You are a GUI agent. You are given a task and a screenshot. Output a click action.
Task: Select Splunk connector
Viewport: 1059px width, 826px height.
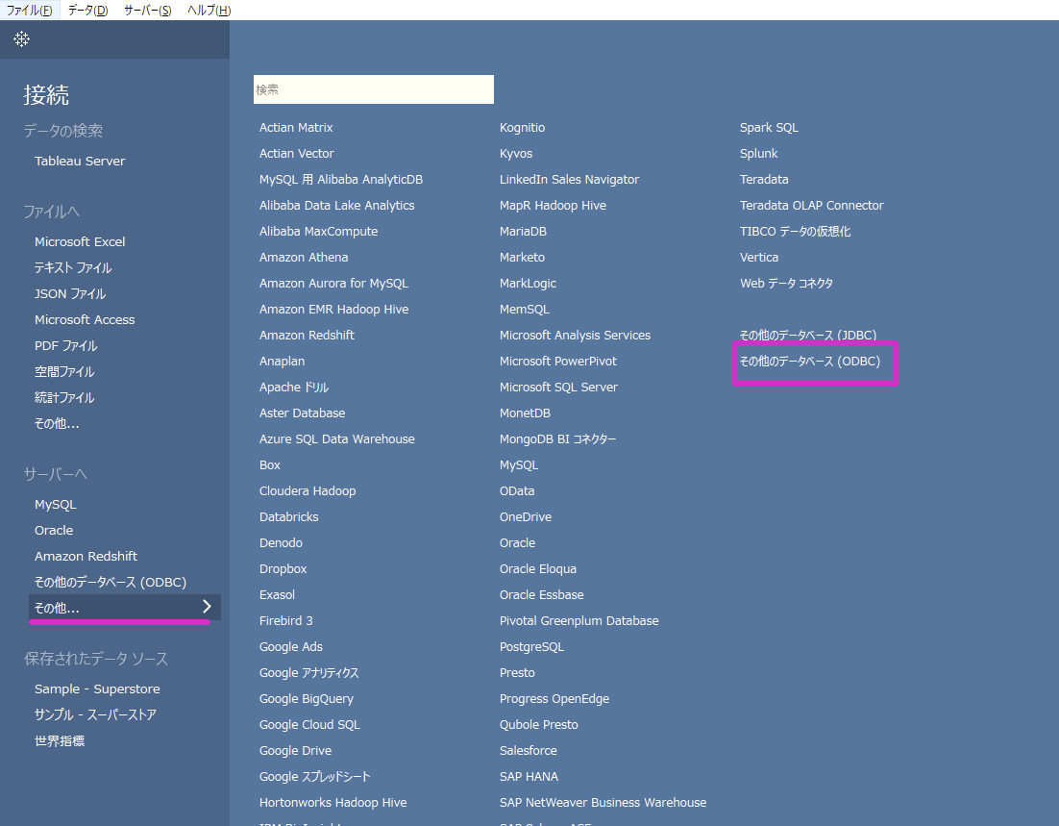coord(758,154)
